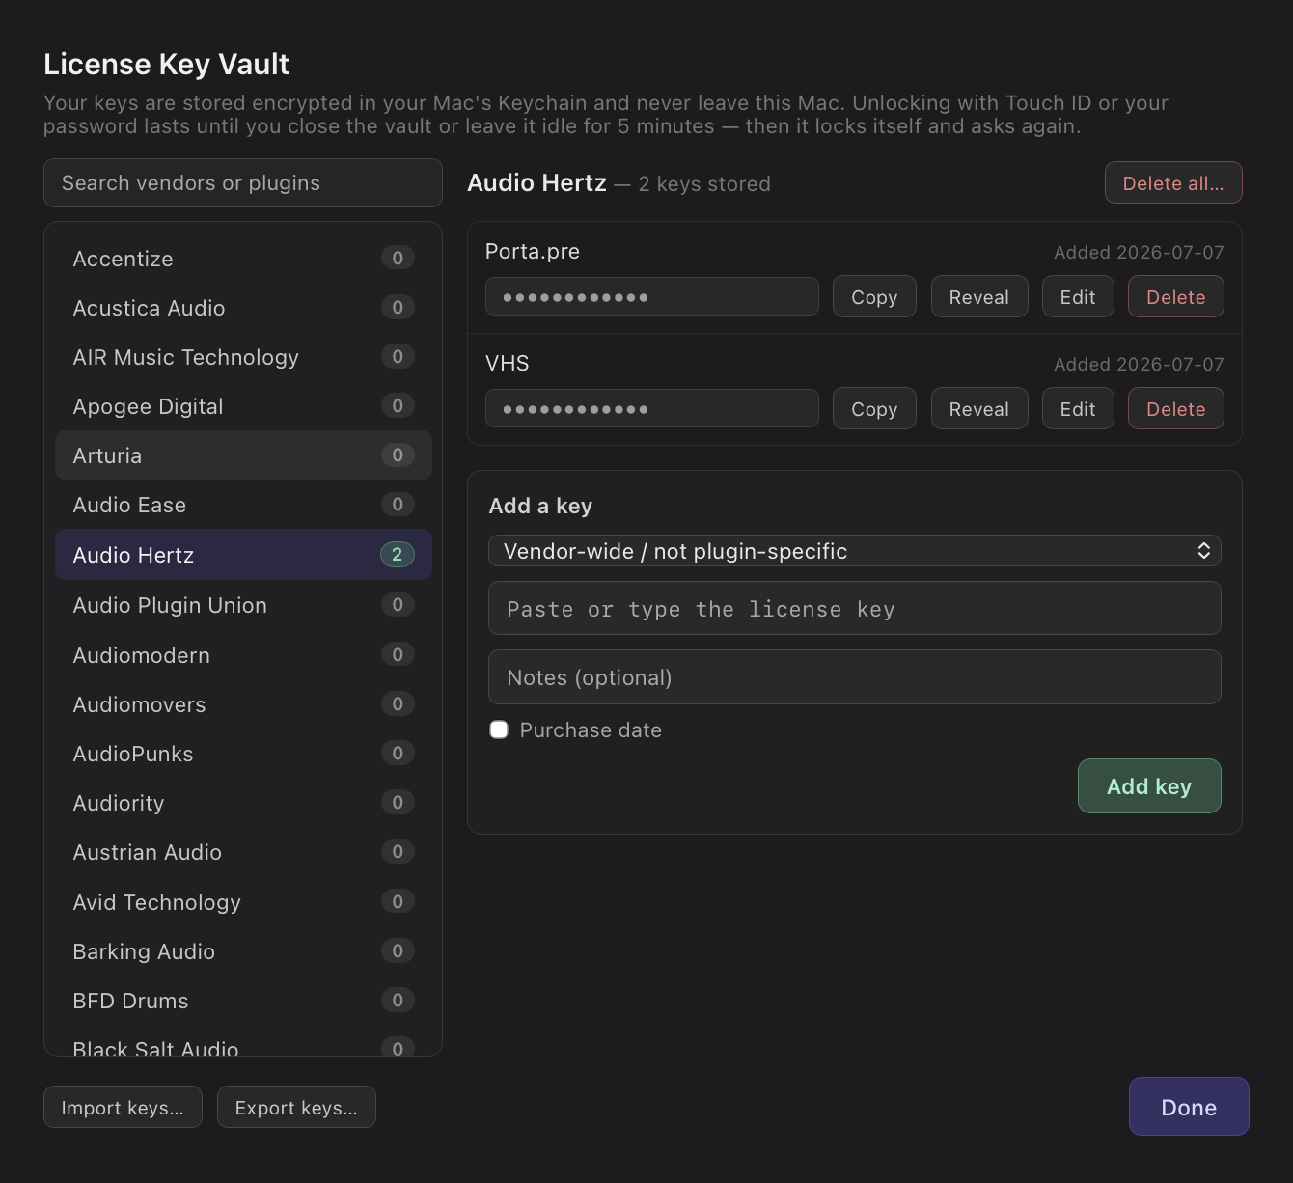The image size is (1293, 1183).
Task: Select Audiomovers vendor
Action: pos(243,704)
